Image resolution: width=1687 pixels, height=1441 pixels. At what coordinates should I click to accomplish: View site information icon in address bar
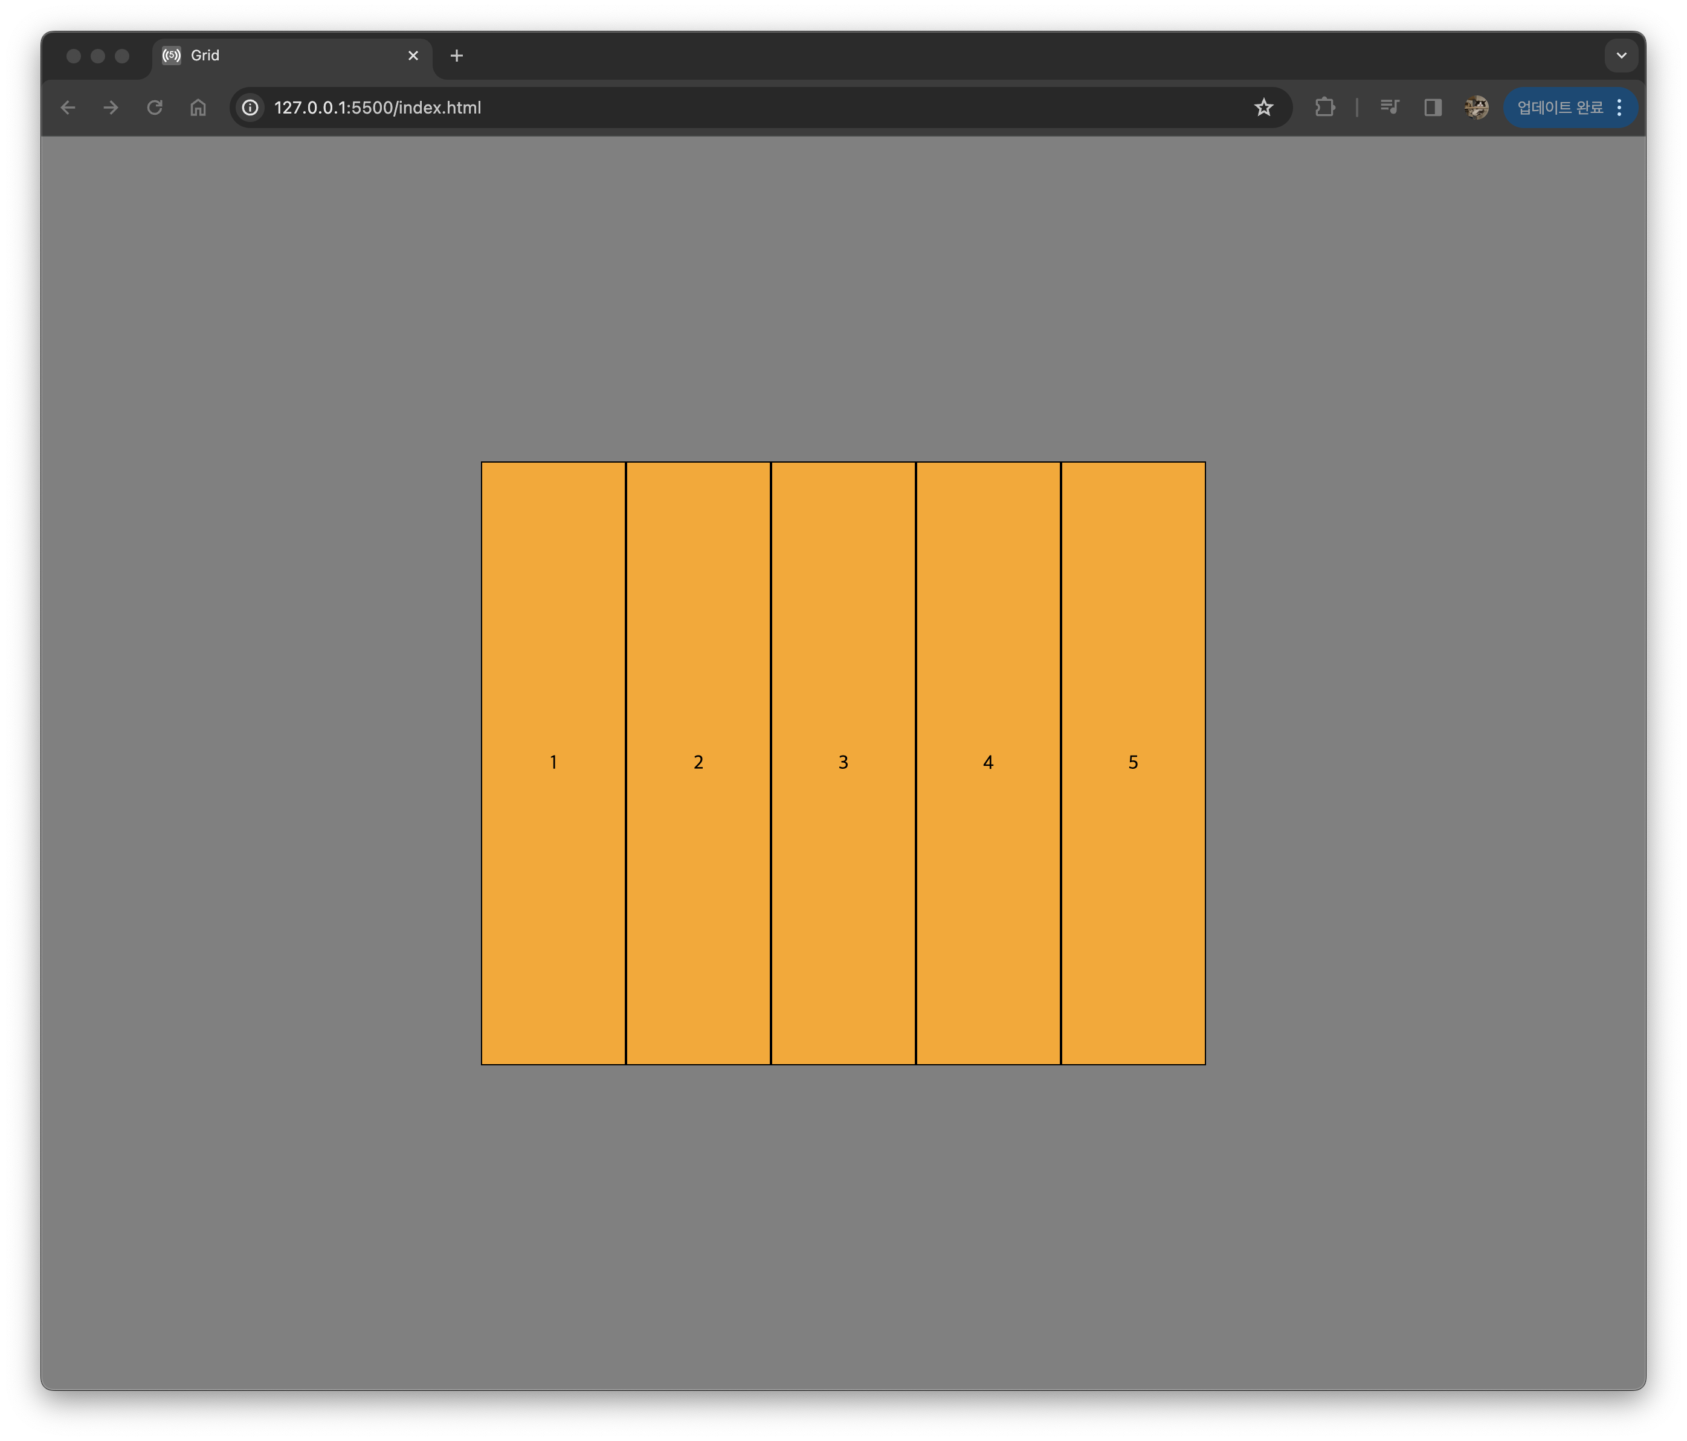coord(251,108)
